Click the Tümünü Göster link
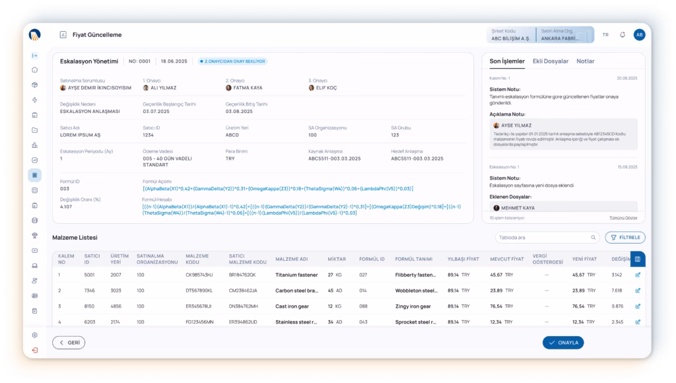This screenshot has width=676, height=383. click(x=623, y=217)
